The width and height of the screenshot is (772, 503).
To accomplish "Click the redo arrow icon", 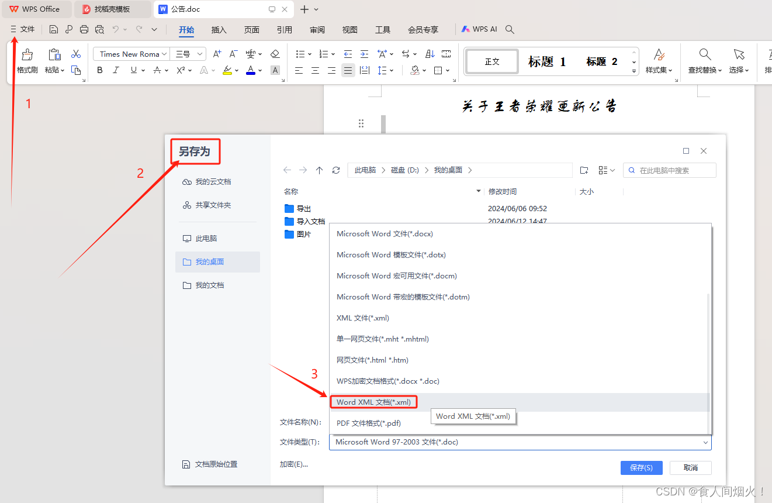I will pos(139,29).
